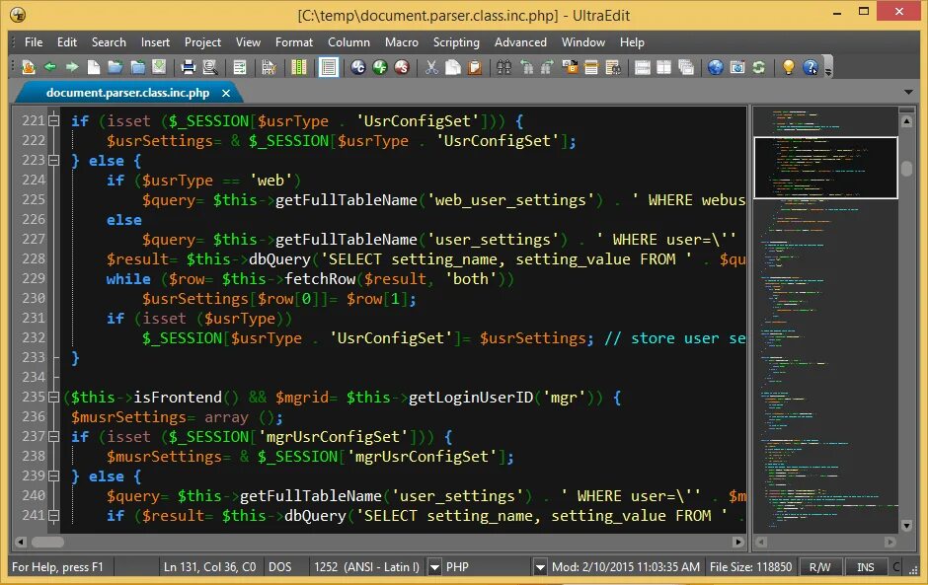Collapse code fold at line 221
Screen dimensions: 928x585
pyautogui.click(x=54, y=120)
